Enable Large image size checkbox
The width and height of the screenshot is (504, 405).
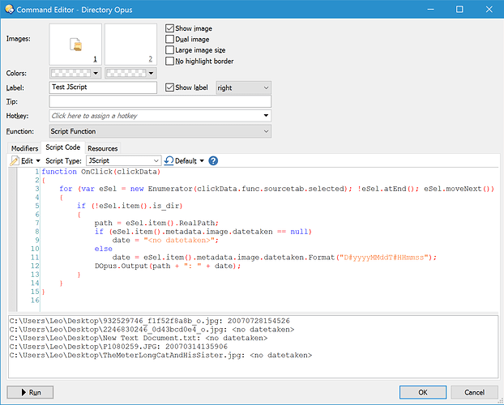[x=169, y=50]
